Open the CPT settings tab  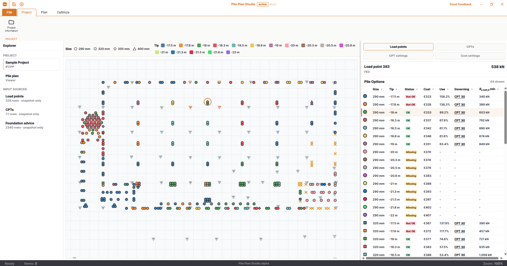coord(398,56)
